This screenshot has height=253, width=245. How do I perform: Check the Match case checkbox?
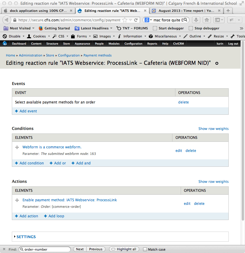(145, 249)
